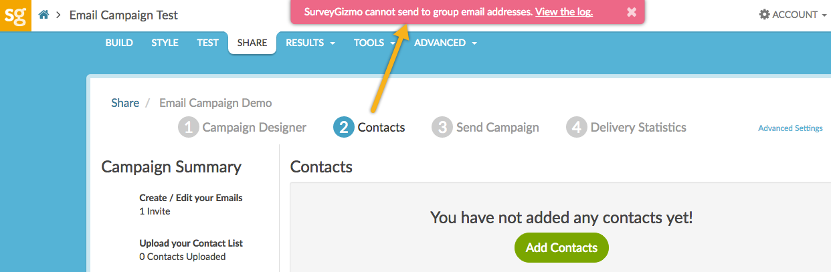Screen dimensions: 831x272
Task: Open the Test tab
Action: coord(207,43)
